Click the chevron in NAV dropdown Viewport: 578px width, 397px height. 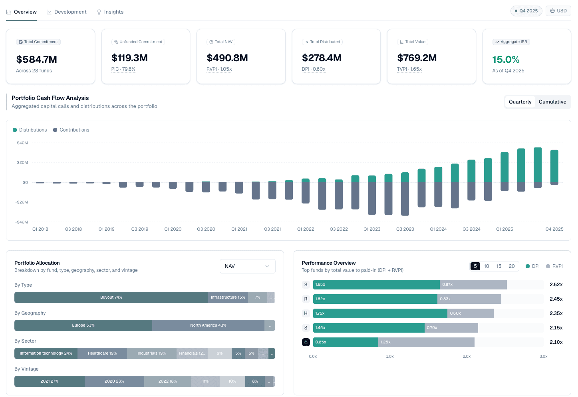tap(267, 266)
